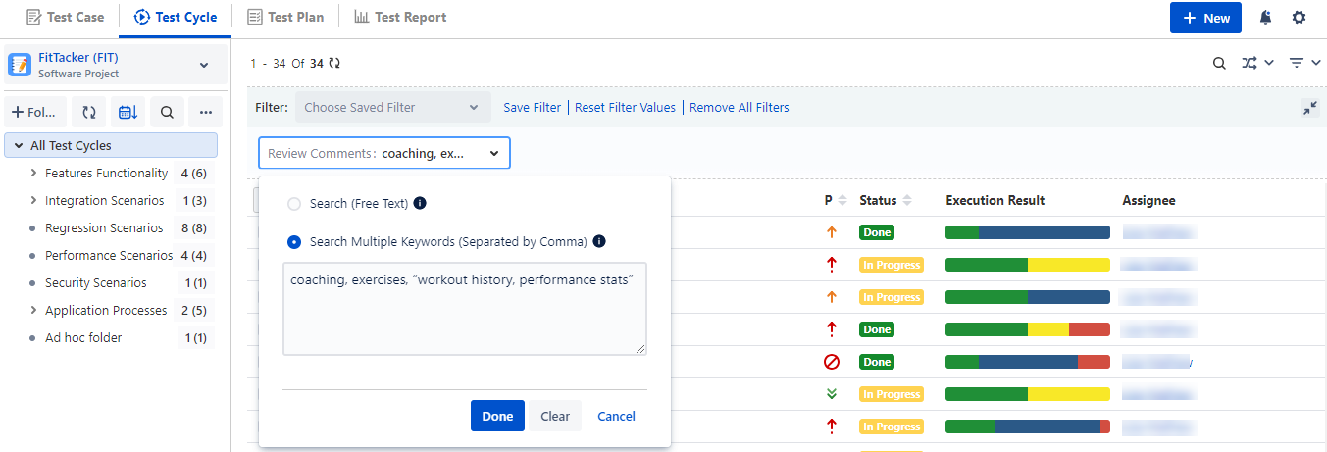
Task: Select the Search (Free Text) radio option
Action: (x=294, y=204)
